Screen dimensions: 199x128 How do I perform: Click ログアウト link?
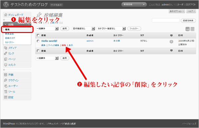coord(191,5)
